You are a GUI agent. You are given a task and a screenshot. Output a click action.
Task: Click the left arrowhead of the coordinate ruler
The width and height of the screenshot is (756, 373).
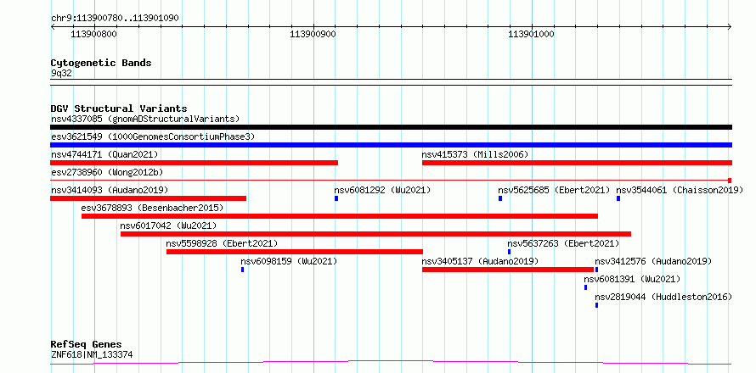(x=53, y=27)
